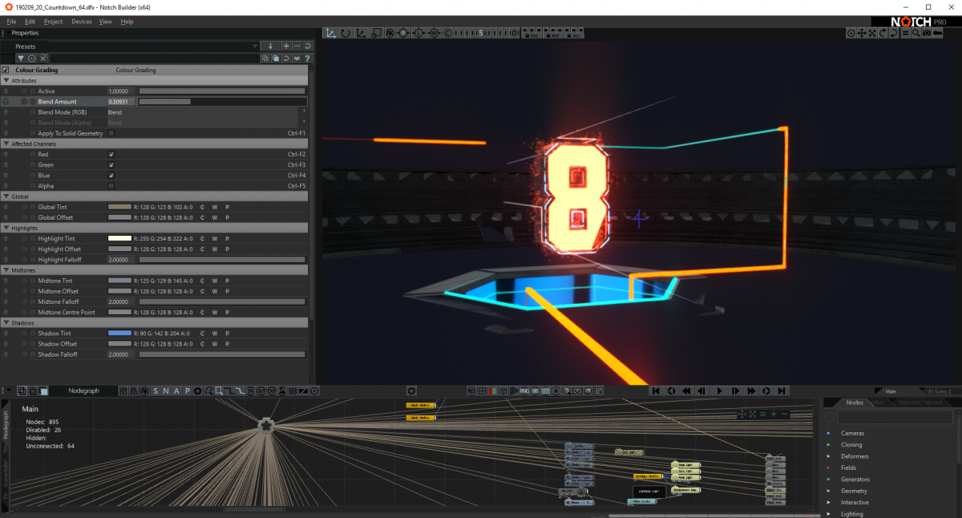Viewport: 962px width, 518px height.
Task: Open the Blend Mode (RGB) dropdown
Action: click(x=207, y=112)
